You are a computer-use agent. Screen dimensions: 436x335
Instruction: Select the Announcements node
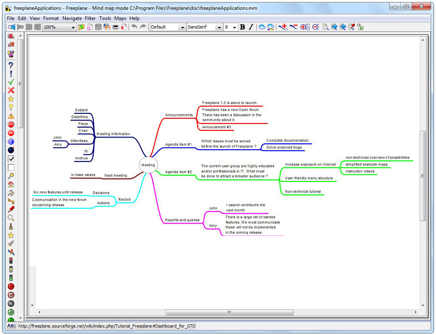click(x=179, y=115)
